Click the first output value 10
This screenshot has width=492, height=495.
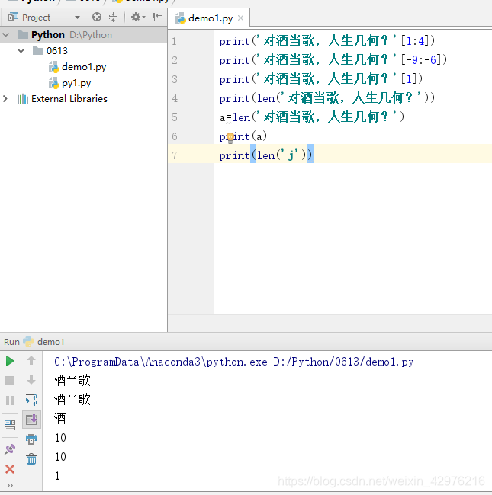pyautogui.click(x=60, y=438)
